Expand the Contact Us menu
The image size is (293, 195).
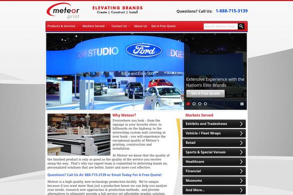pyautogui.click(x=120, y=26)
